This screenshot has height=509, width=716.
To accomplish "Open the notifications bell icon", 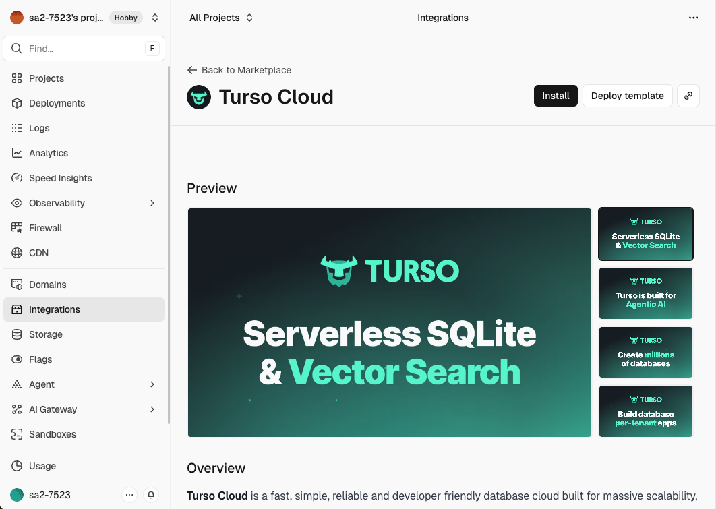I will (x=151, y=495).
